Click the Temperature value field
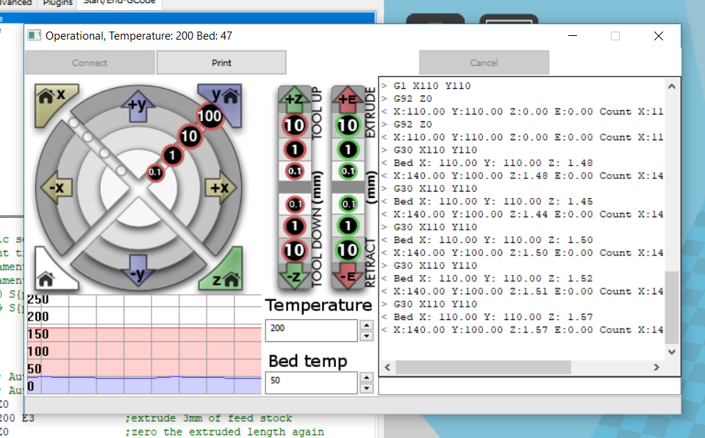 coord(310,329)
